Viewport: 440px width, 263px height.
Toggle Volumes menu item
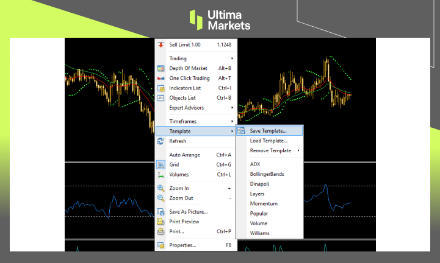pos(195,175)
